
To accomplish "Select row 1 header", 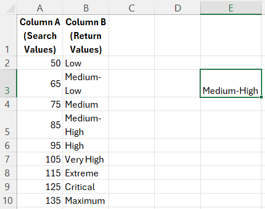I will 8,36.
